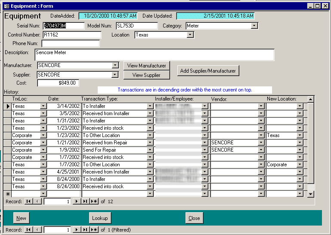Add new record in History navigator
The height and width of the screenshot is (235, 331).
(x=94, y=201)
